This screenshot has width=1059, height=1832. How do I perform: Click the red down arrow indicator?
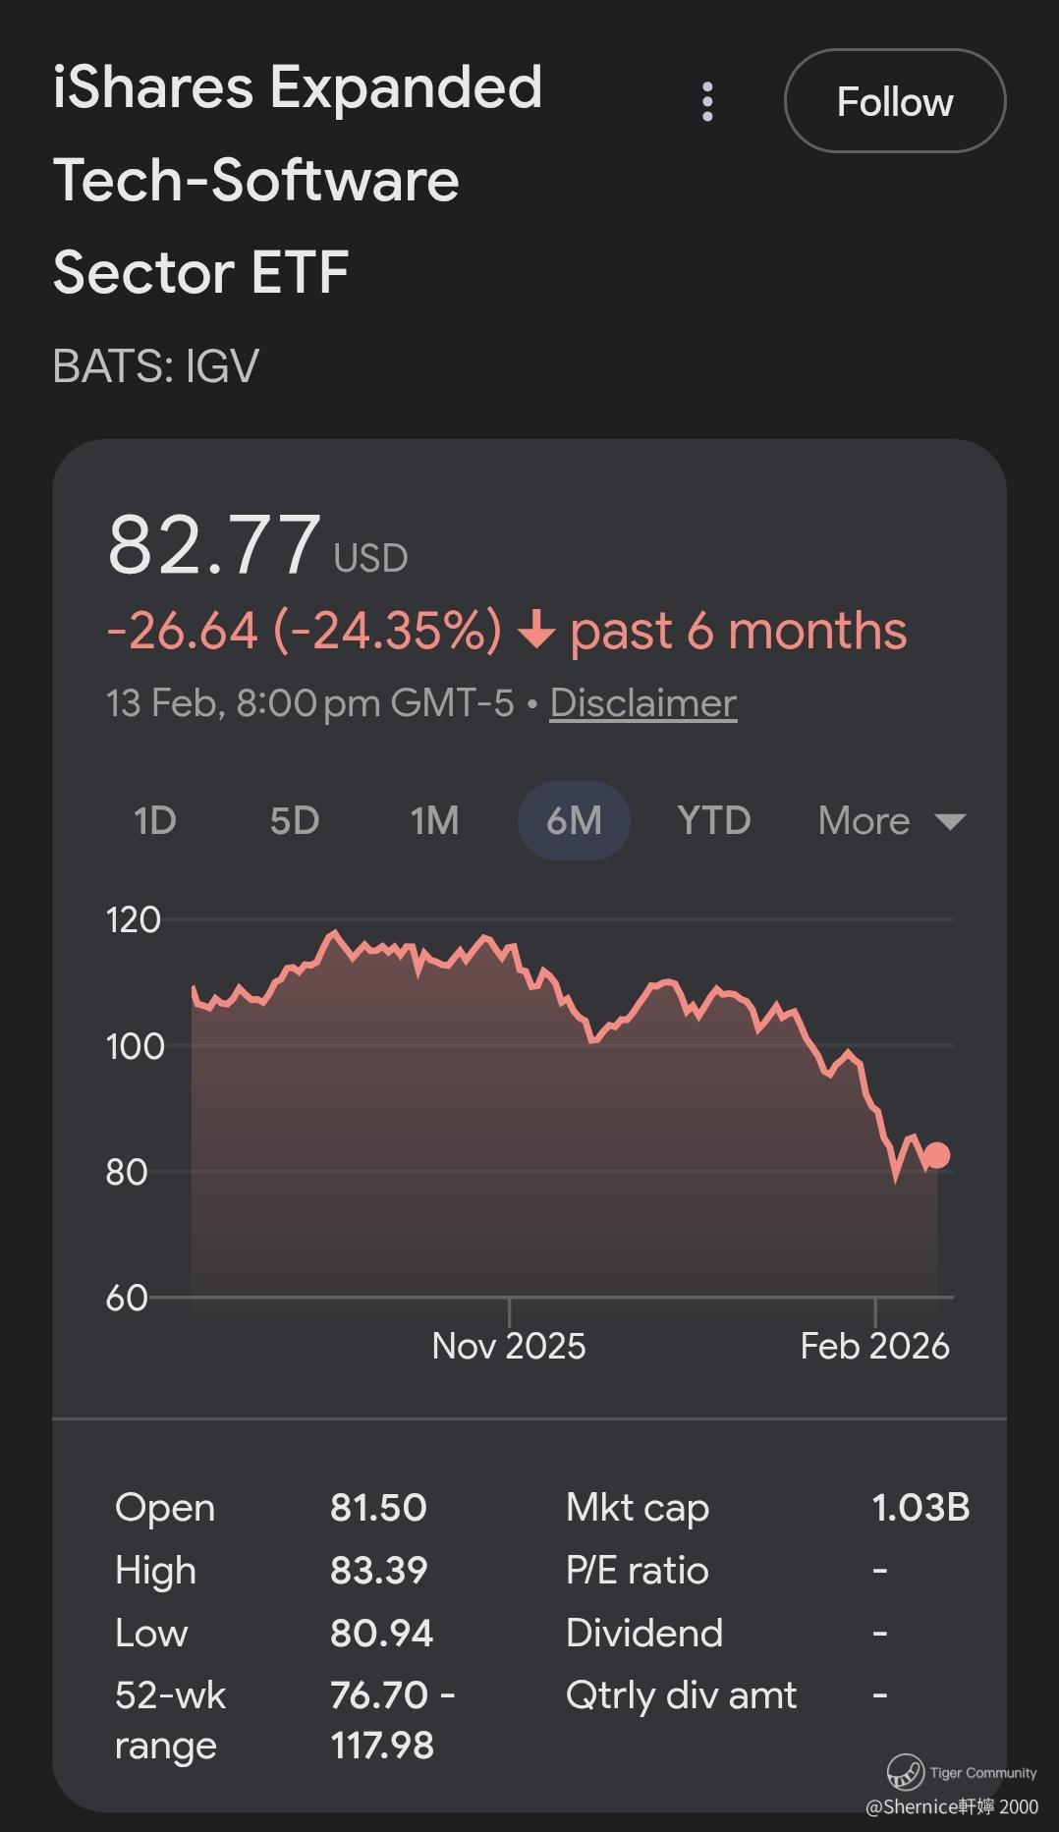[536, 630]
